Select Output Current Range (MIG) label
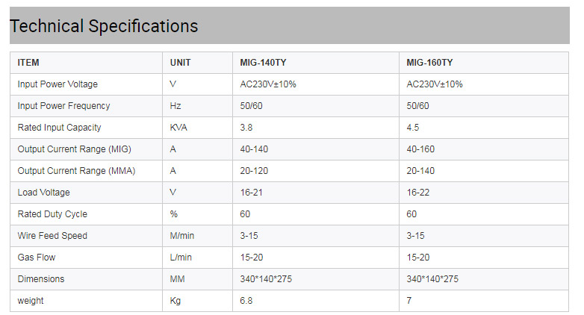The width and height of the screenshot is (584, 315). [x=75, y=149]
